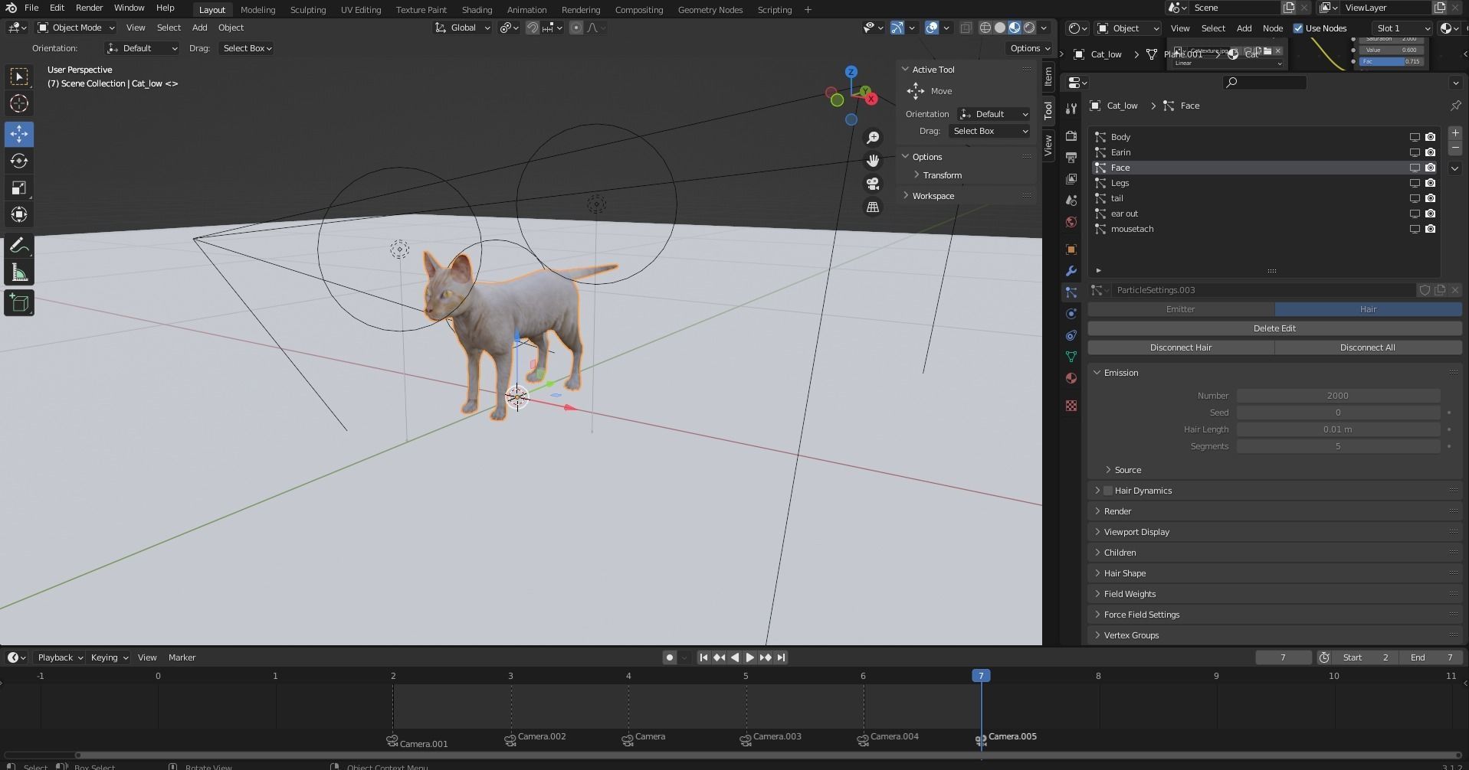Click the viewport zoom magnifier icon
Viewport: 1469px width, 770px height.
click(x=873, y=138)
